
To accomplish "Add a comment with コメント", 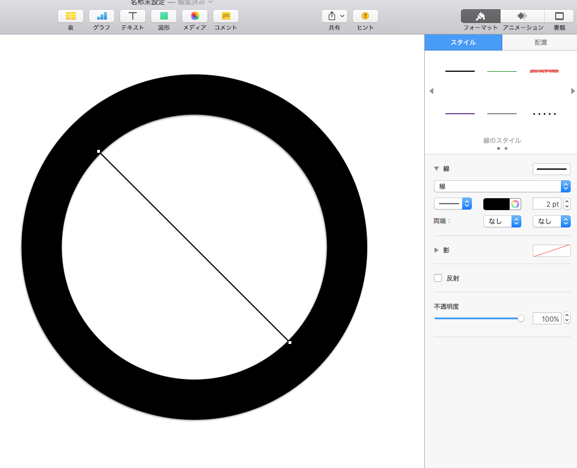I will 226,16.
